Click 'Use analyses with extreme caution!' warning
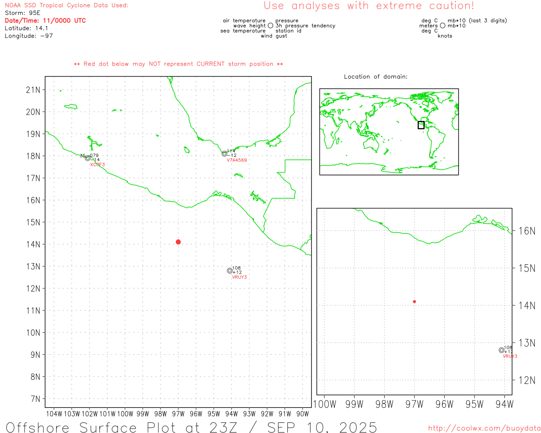This screenshot has width=541, height=433. point(369,6)
